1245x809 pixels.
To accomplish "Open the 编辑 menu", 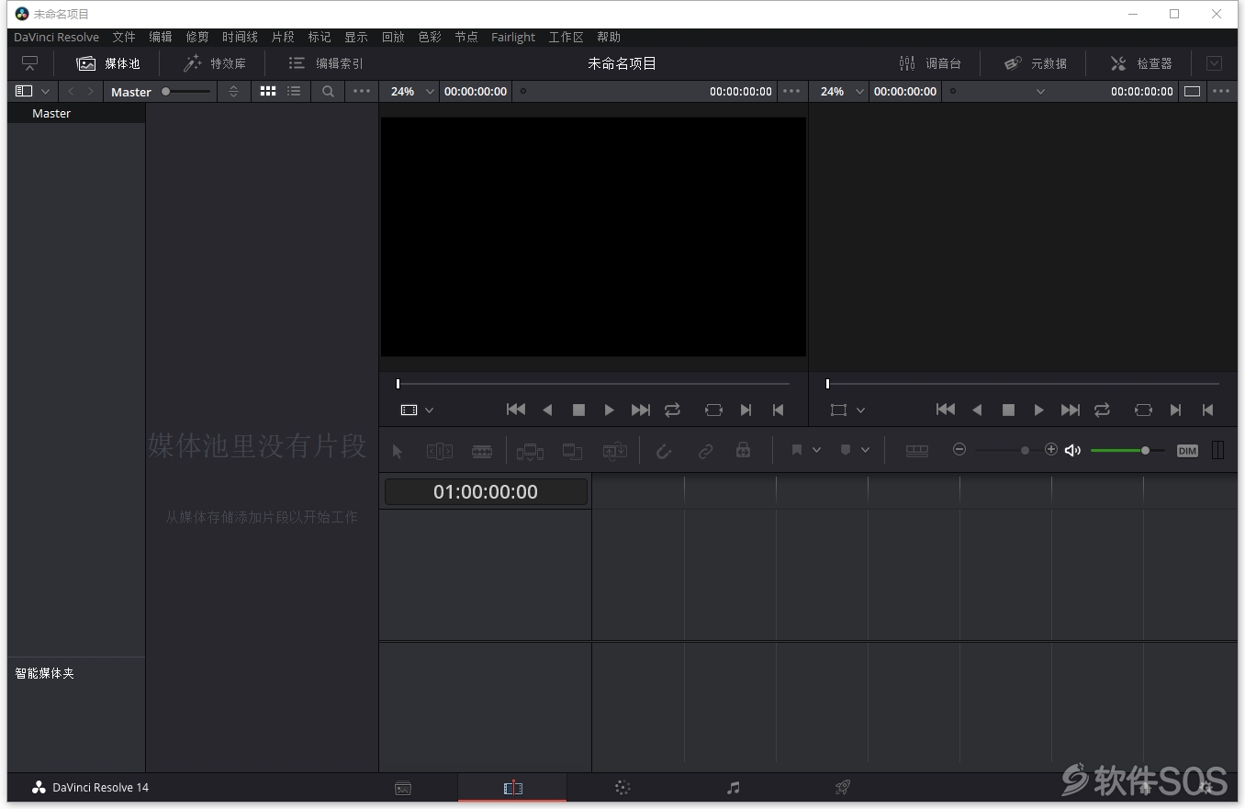I will tap(161, 37).
